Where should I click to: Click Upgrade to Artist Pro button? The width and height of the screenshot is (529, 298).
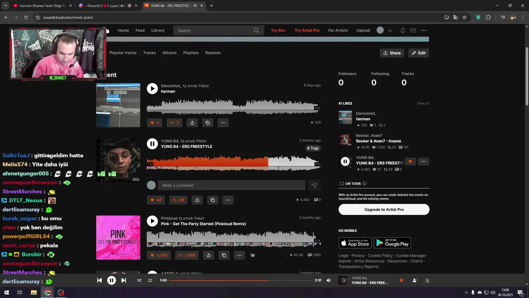(384, 209)
